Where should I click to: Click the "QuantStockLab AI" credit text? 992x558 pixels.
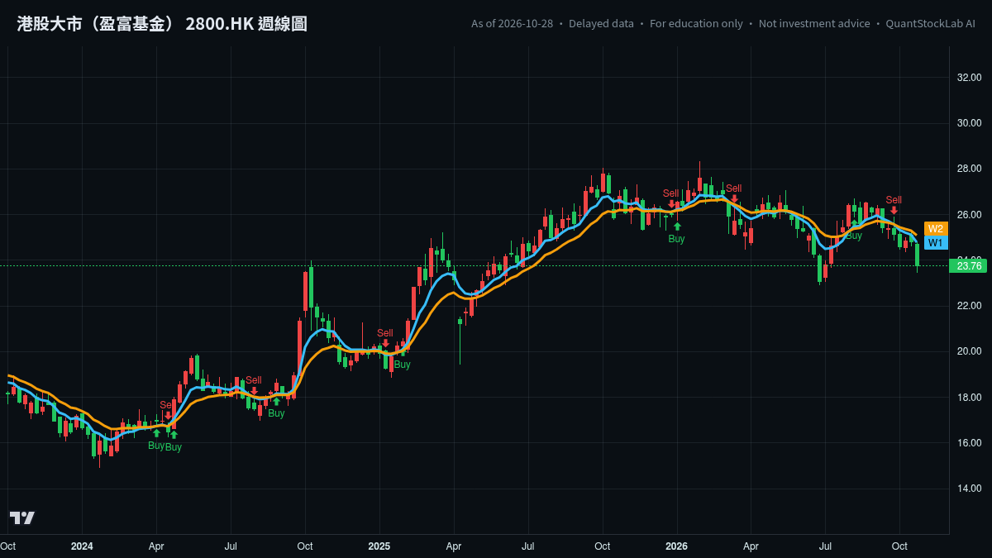coord(930,24)
